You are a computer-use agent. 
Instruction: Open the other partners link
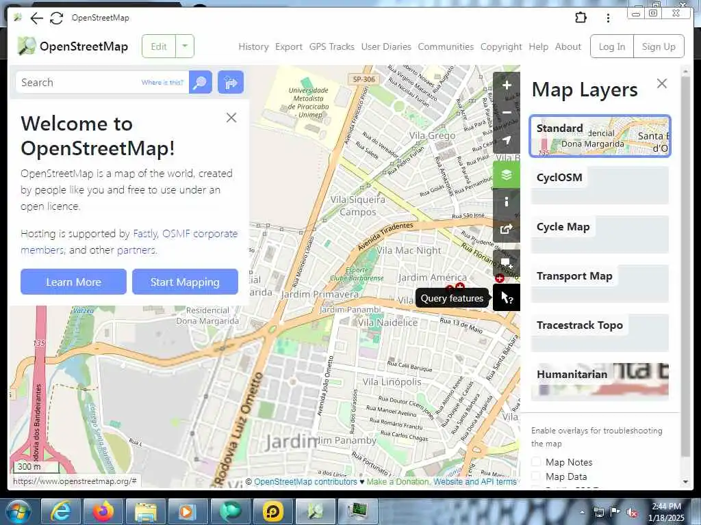point(136,250)
